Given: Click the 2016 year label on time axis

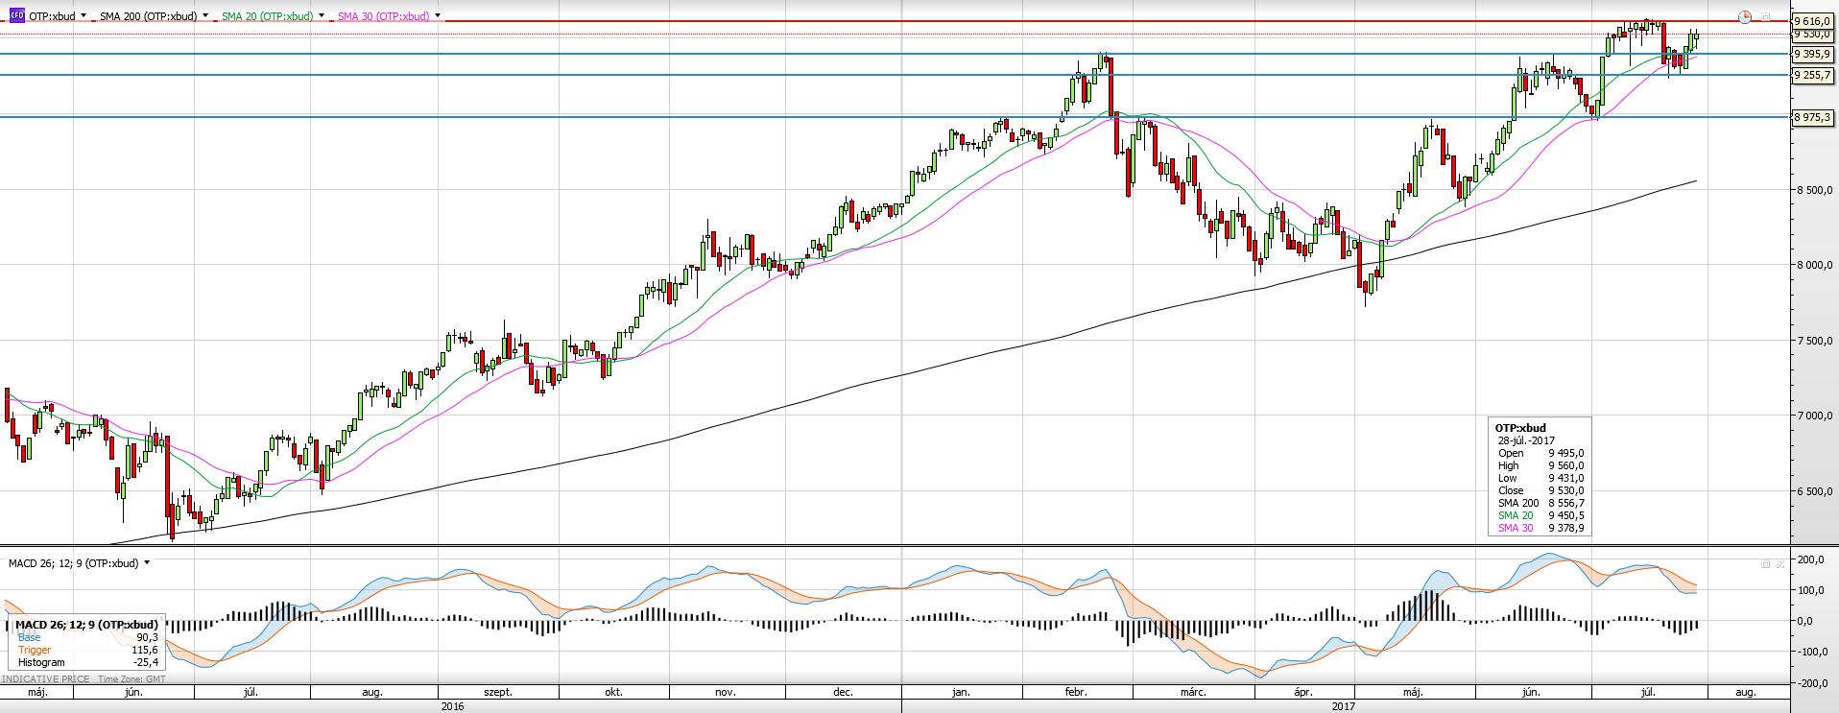Looking at the screenshot, I should 452,706.
